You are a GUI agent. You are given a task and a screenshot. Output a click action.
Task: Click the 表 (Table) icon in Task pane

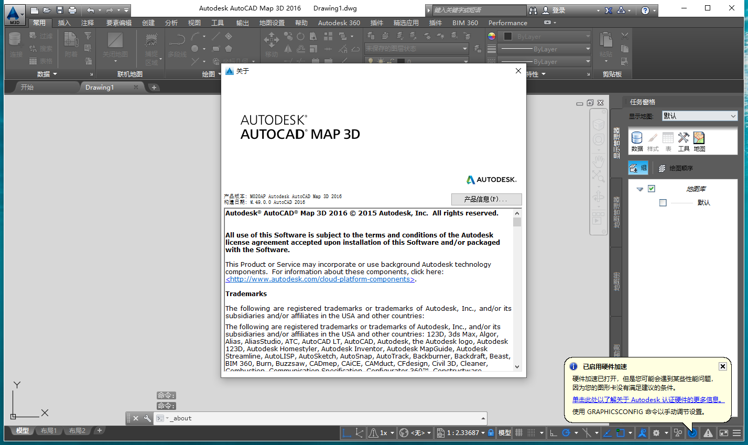(668, 138)
